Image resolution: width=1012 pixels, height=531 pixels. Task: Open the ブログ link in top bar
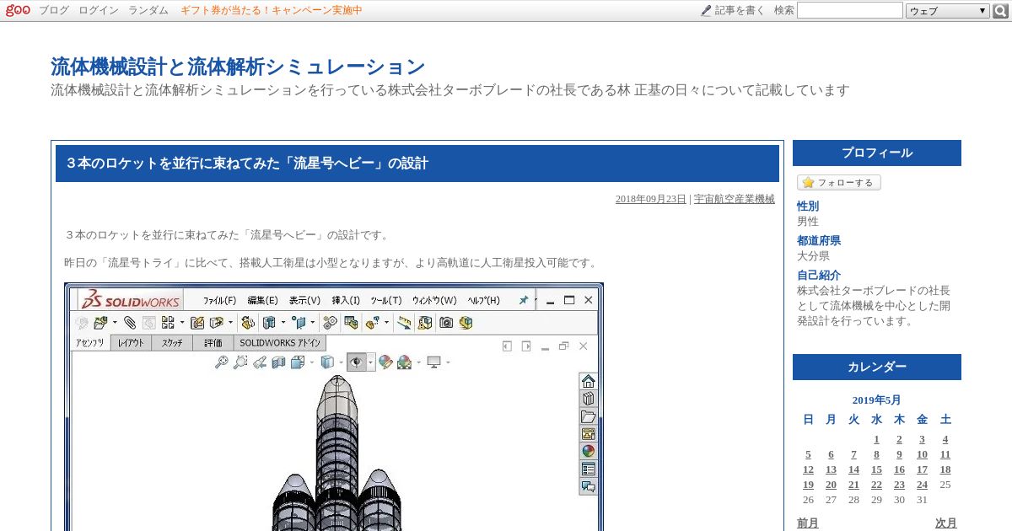pos(54,10)
